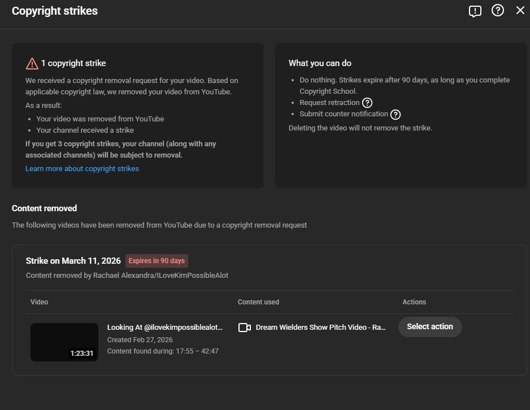The image size is (530, 410).
Task: Click help icon beside Request retraction
Action: pos(367,103)
